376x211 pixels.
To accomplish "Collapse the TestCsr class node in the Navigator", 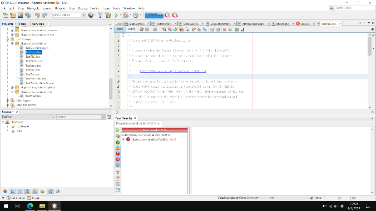I will [3, 122].
